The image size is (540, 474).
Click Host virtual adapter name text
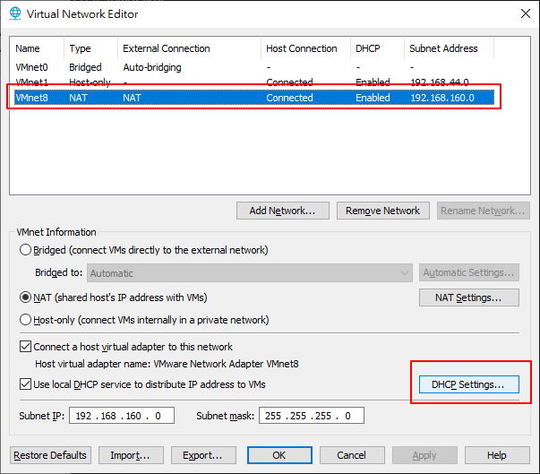click(x=167, y=364)
